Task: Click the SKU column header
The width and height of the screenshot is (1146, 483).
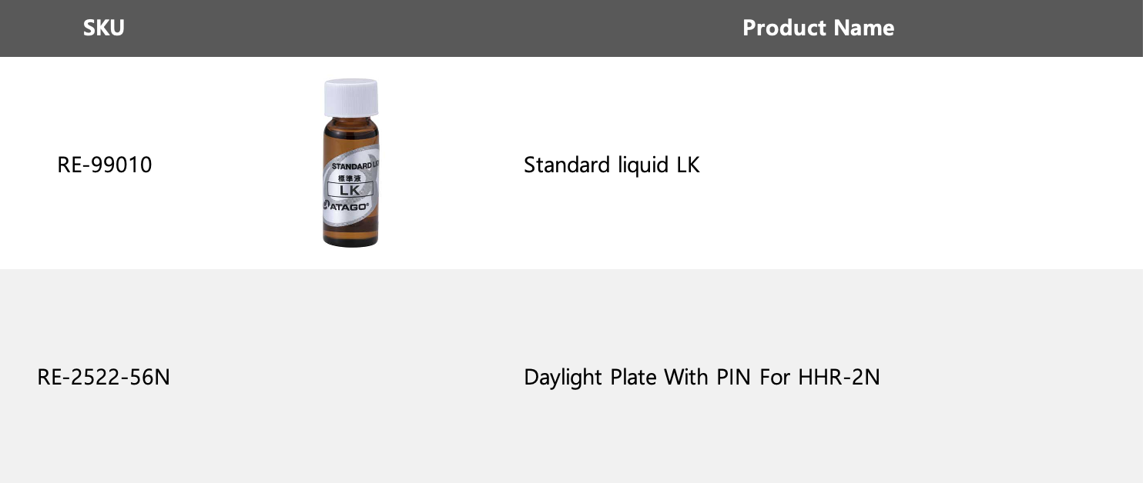Action: tap(104, 28)
